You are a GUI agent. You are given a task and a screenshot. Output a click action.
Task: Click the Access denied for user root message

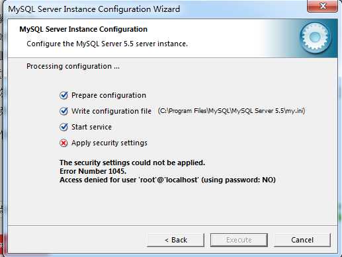(x=167, y=180)
